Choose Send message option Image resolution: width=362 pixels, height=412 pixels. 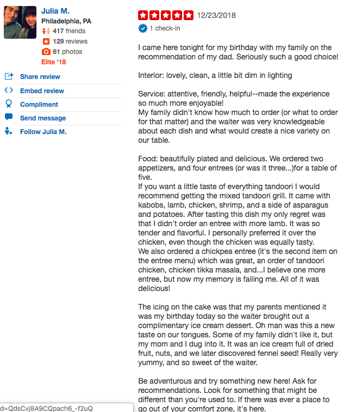[43, 118]
